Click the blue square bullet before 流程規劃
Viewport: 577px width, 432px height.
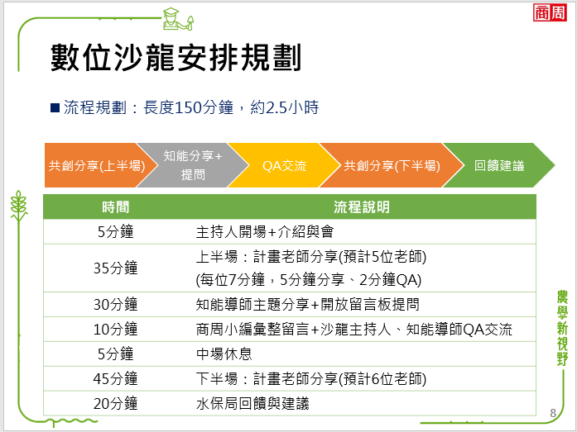(55, 108)
